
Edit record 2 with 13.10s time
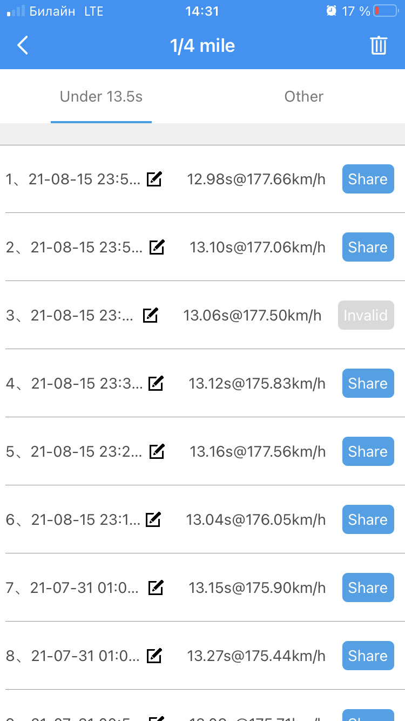(x=157, y=247)
